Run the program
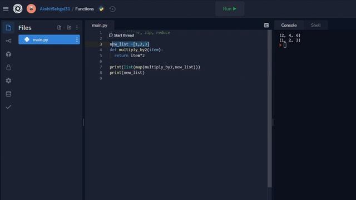Viewport: 356px width, 200px height. (230, 9)
